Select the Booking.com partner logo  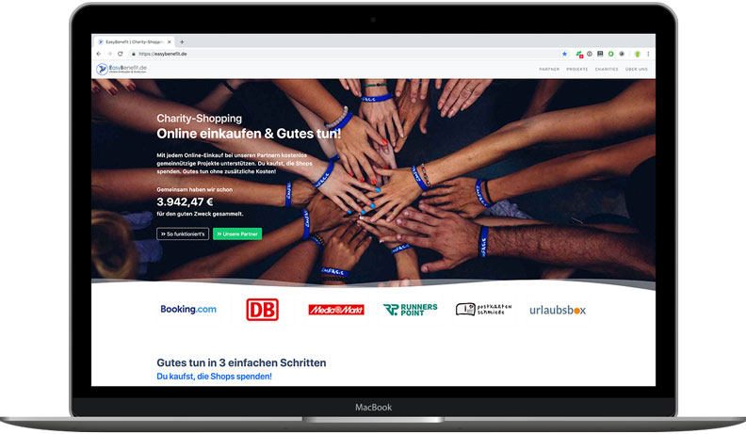click(x=188, y=310)
